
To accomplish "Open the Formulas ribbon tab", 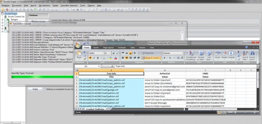I will [122, 47].
